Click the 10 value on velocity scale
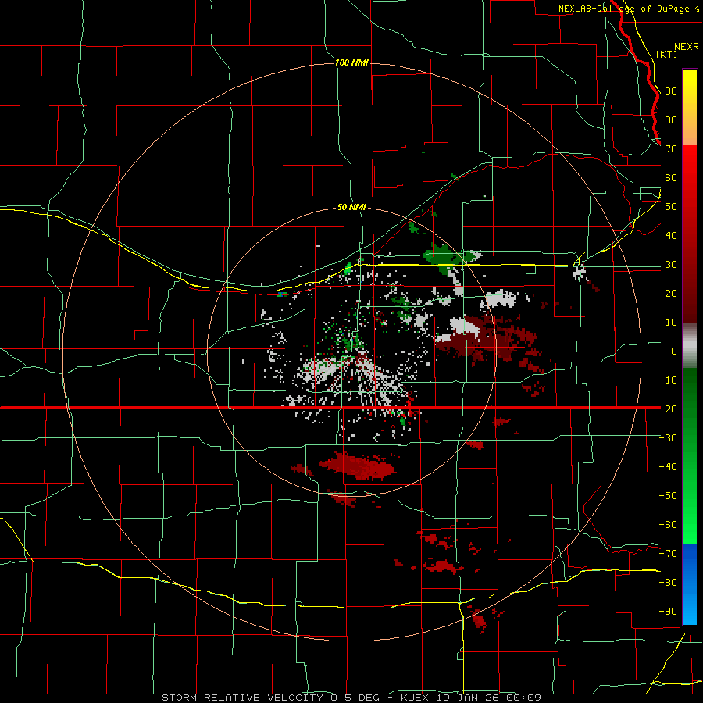 (x=671, y=323)
